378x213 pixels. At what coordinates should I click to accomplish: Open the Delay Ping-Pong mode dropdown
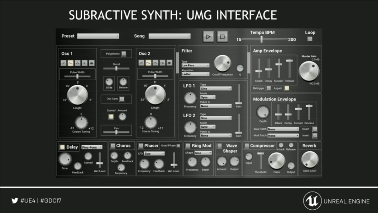[92, 147]
